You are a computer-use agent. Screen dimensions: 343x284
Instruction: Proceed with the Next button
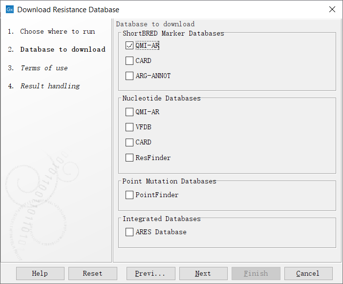pos(203,273)
